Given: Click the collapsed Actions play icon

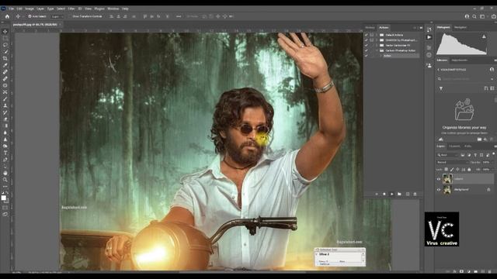Looking at the screenshot, I should click(x=429, y=37).
